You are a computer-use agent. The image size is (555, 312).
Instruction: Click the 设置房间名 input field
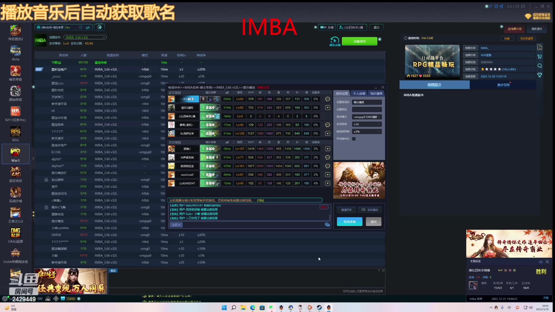367,102
